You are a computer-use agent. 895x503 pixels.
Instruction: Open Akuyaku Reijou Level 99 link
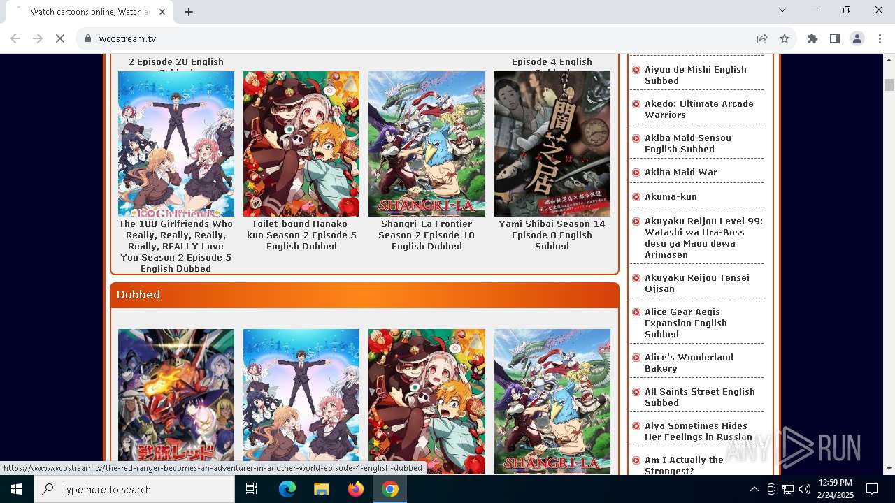(x=703, y=238)
